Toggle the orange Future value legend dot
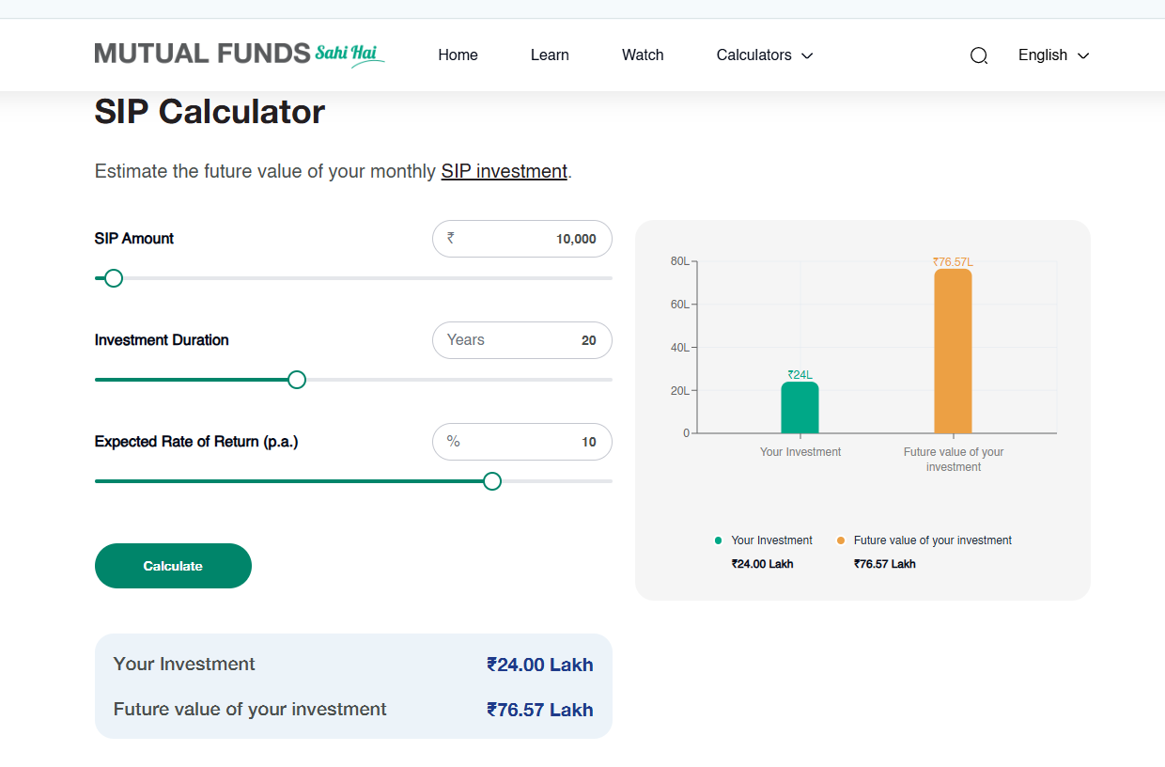Viewport: 1165px width, 767px height. click(841, 540)
